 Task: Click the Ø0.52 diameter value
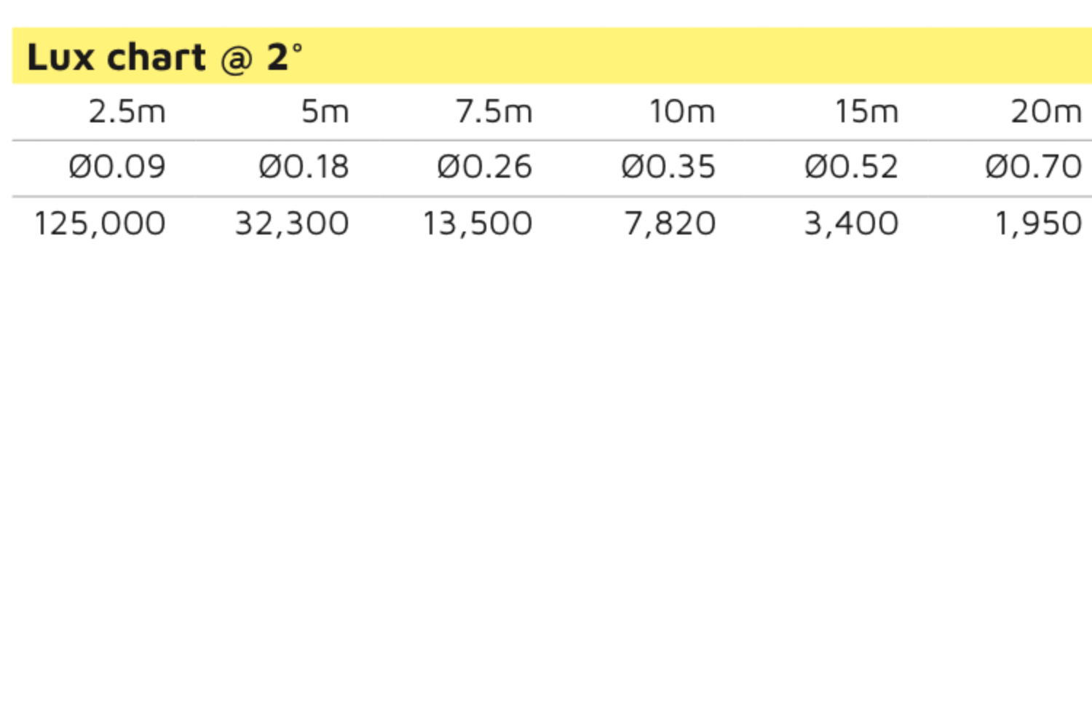click(851, 167)
